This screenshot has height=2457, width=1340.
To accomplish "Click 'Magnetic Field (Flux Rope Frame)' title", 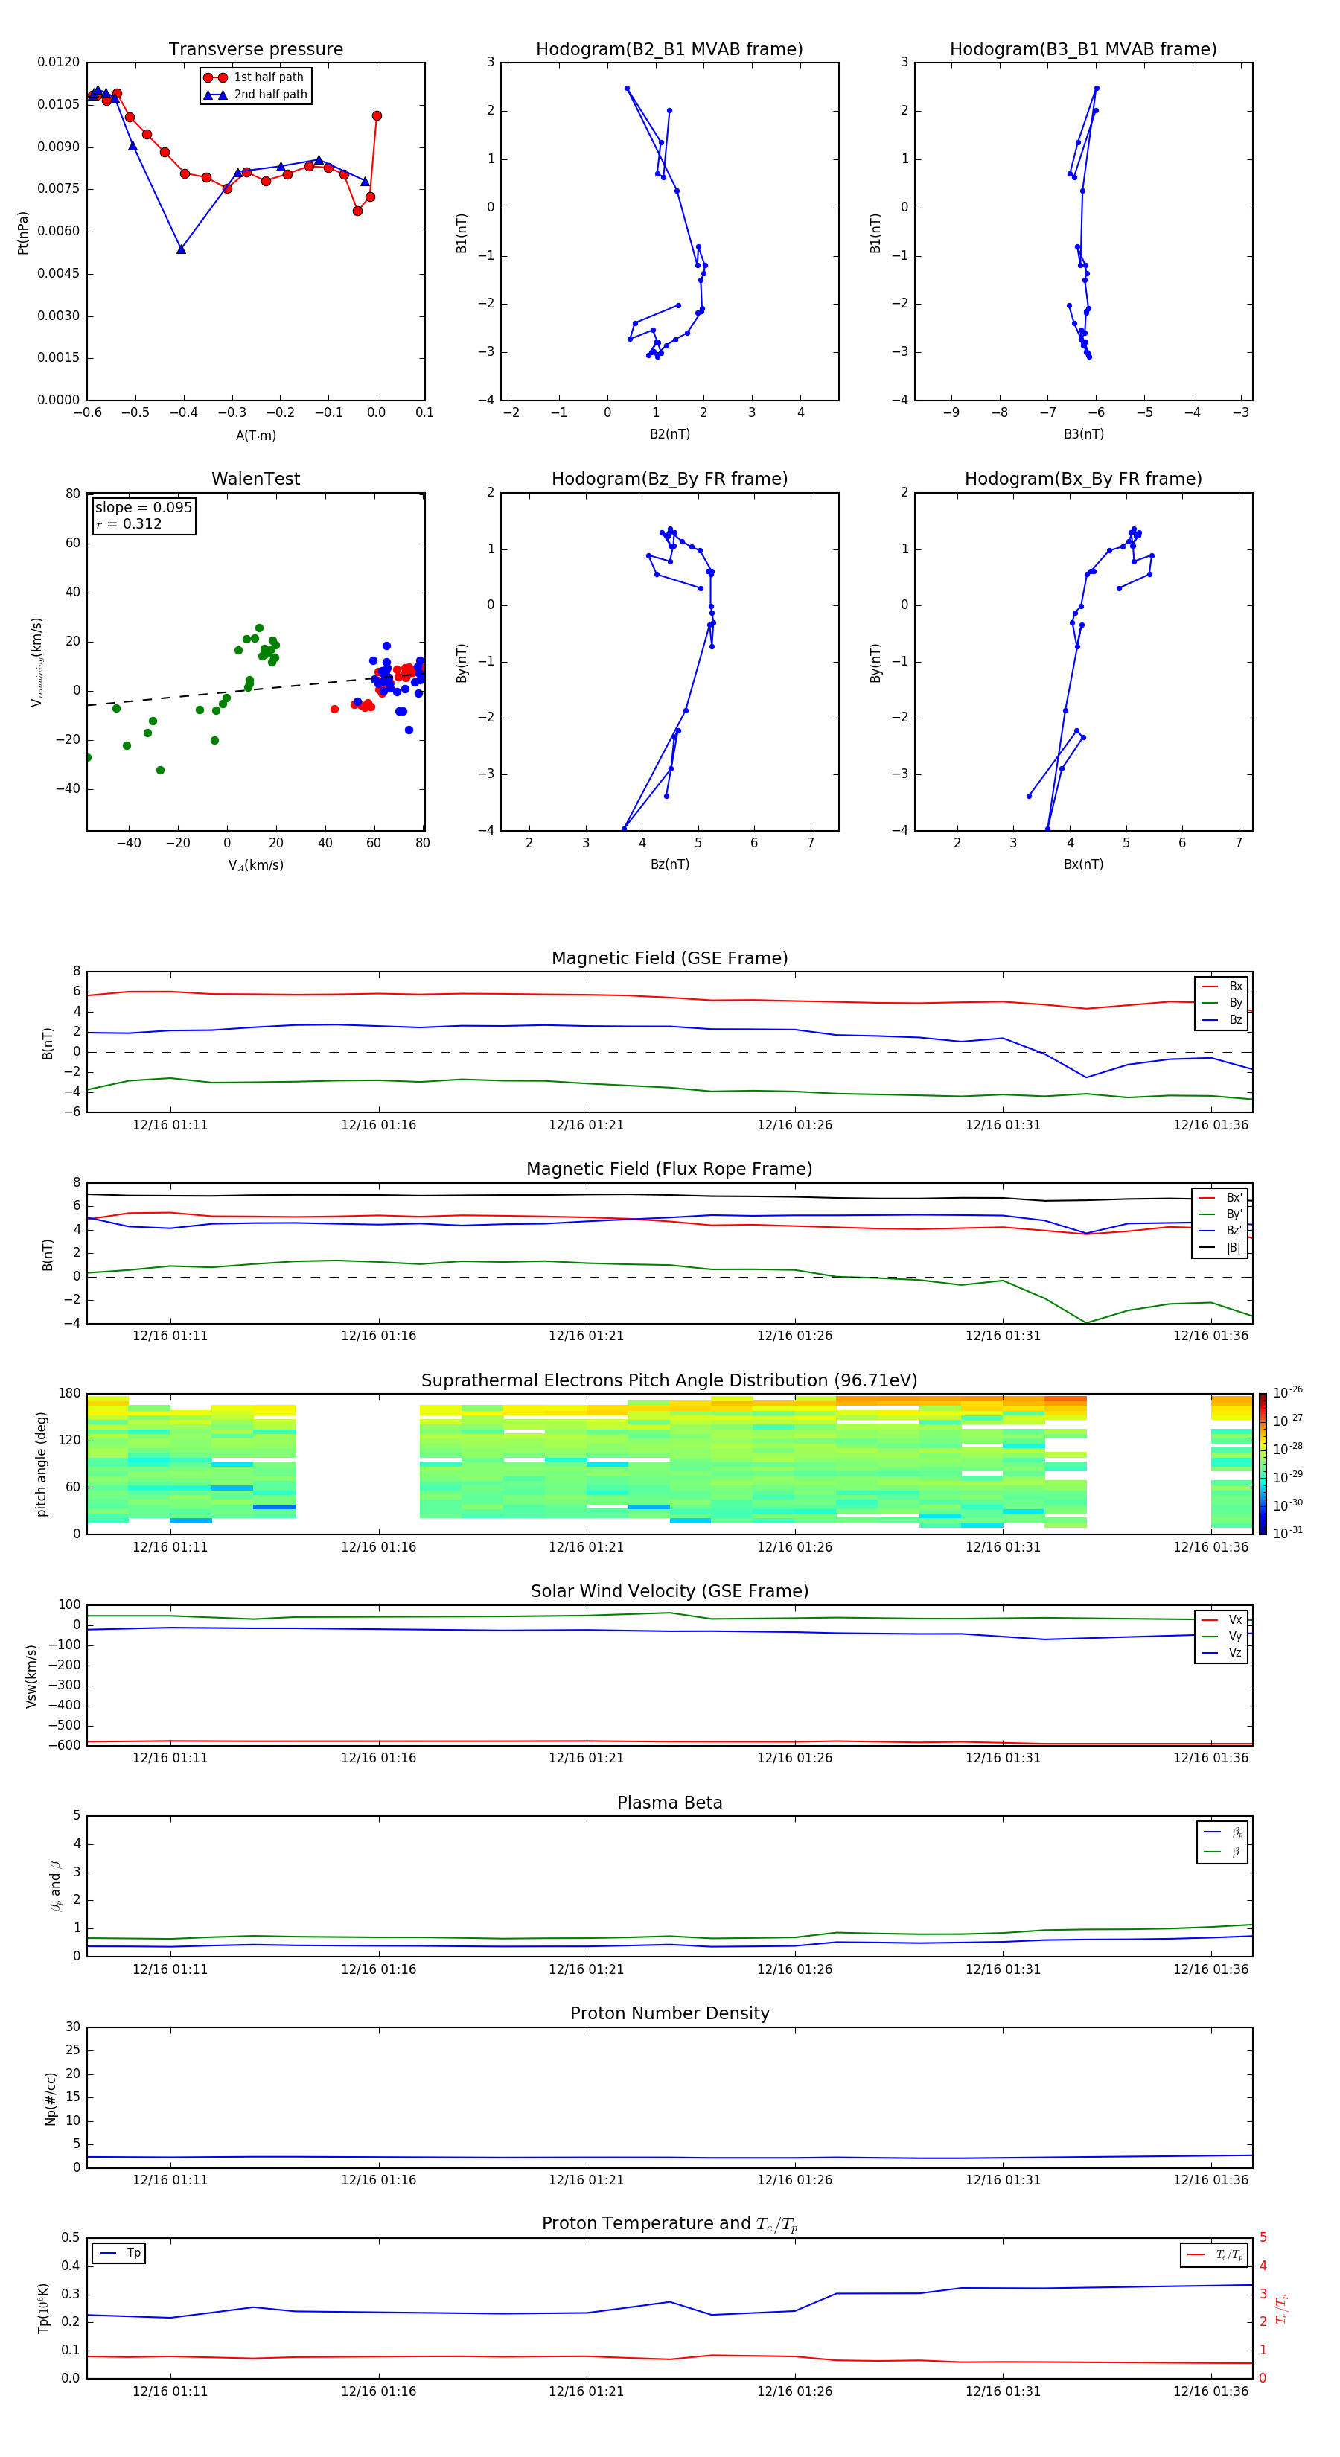I will pos(669,1170).
